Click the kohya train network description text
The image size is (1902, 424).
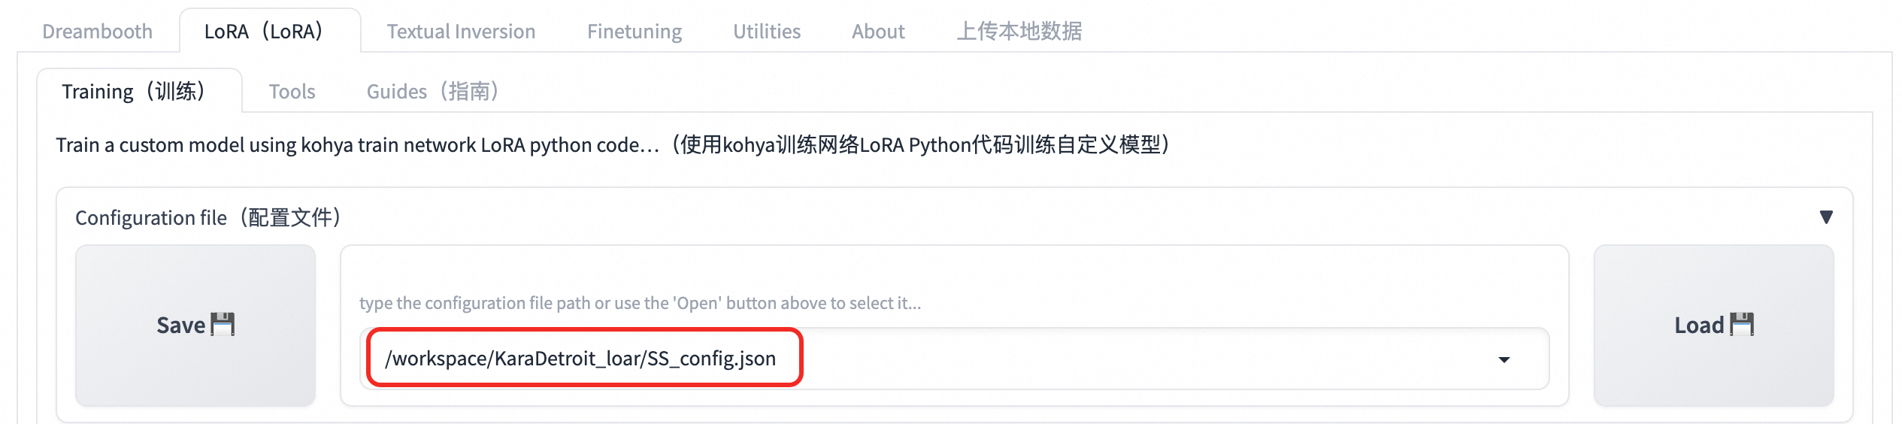(613, 145)
